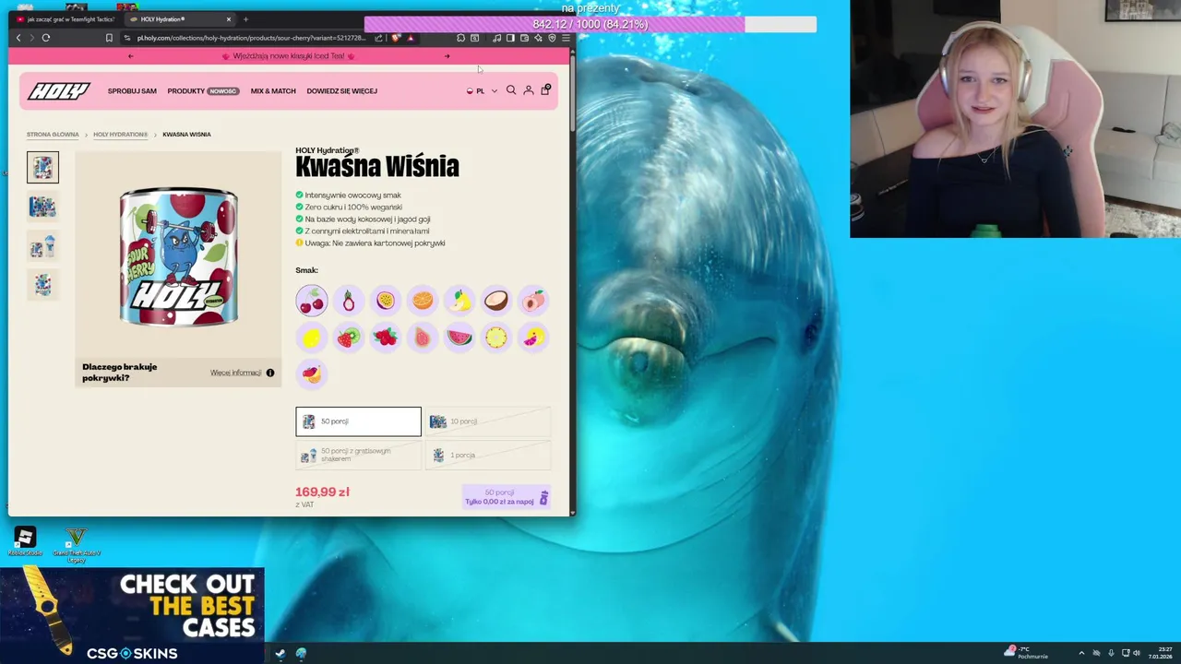Pick the lemon flavor icon
The height and width of the screenshot is (664, 1181).
[x=312, y=338]
